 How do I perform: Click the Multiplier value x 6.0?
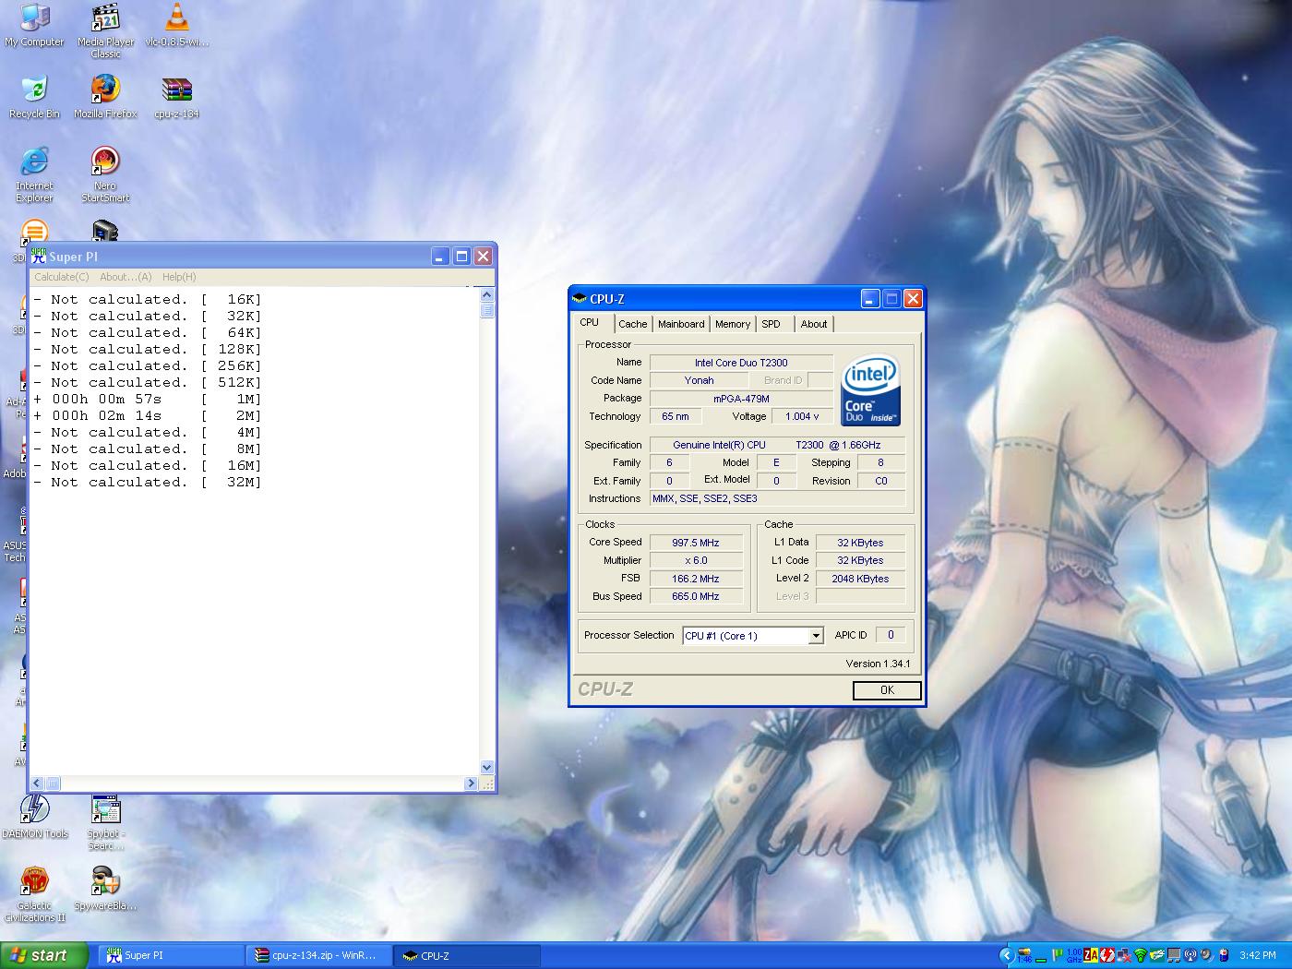coord(696,560)
